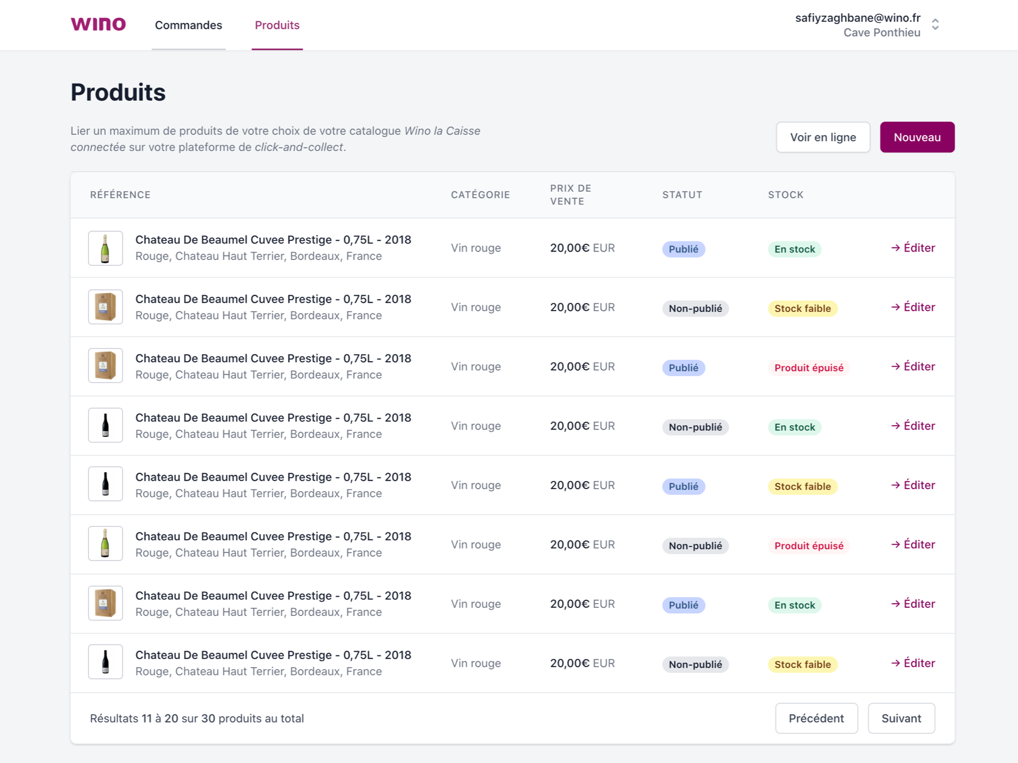Edit the Non-publié product with Stock faible and box image

pos(913,307)
